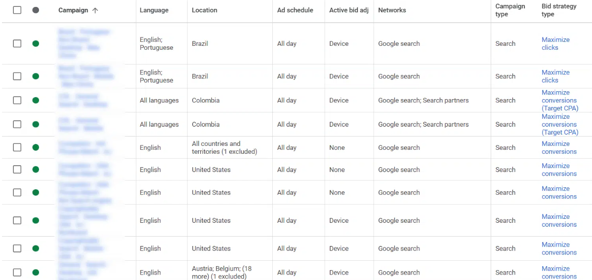
Task: Click the Networks column header
Action: coord(392,10)
